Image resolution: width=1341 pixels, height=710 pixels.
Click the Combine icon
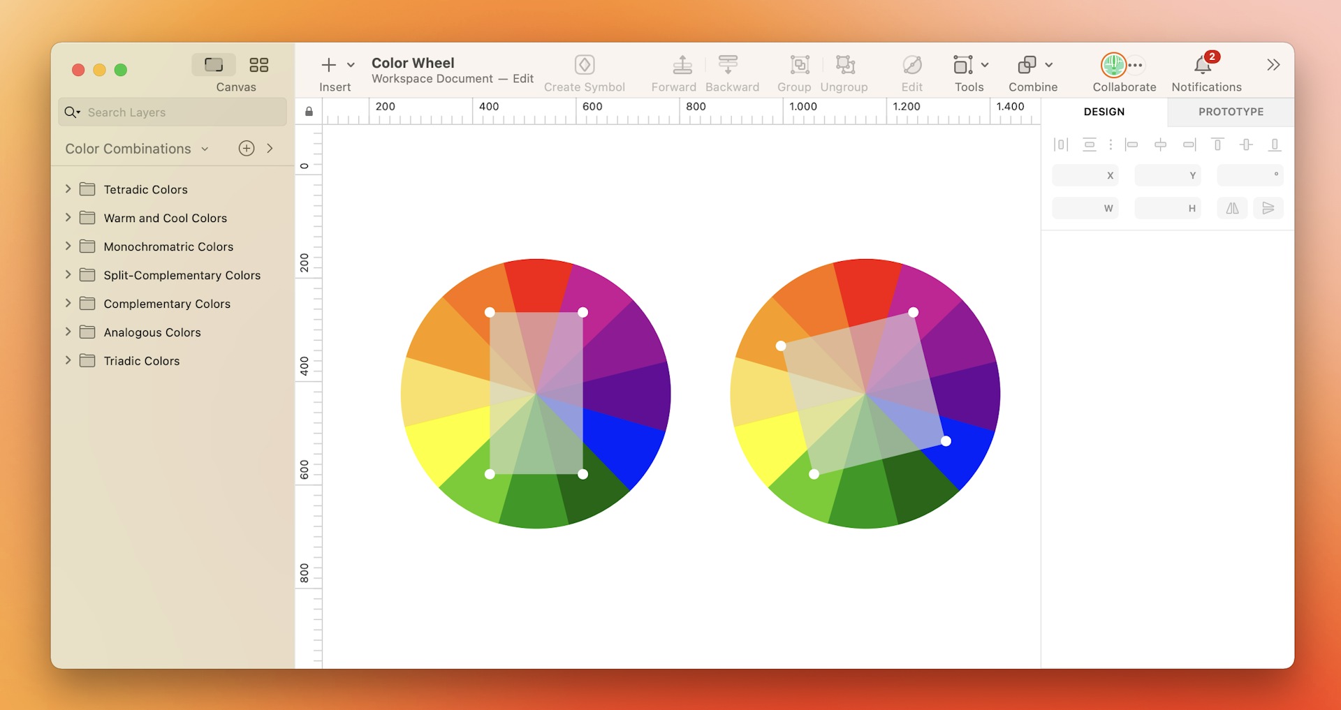pyautogui.click(x=1027, y=64)
